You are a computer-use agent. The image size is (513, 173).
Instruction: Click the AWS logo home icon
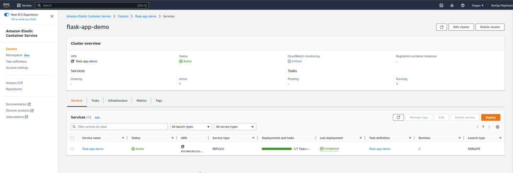point(7,5)
